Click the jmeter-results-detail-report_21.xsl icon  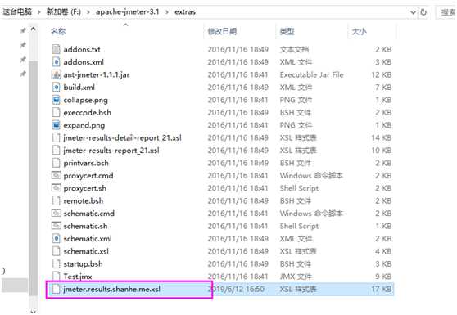click(56, 137)
